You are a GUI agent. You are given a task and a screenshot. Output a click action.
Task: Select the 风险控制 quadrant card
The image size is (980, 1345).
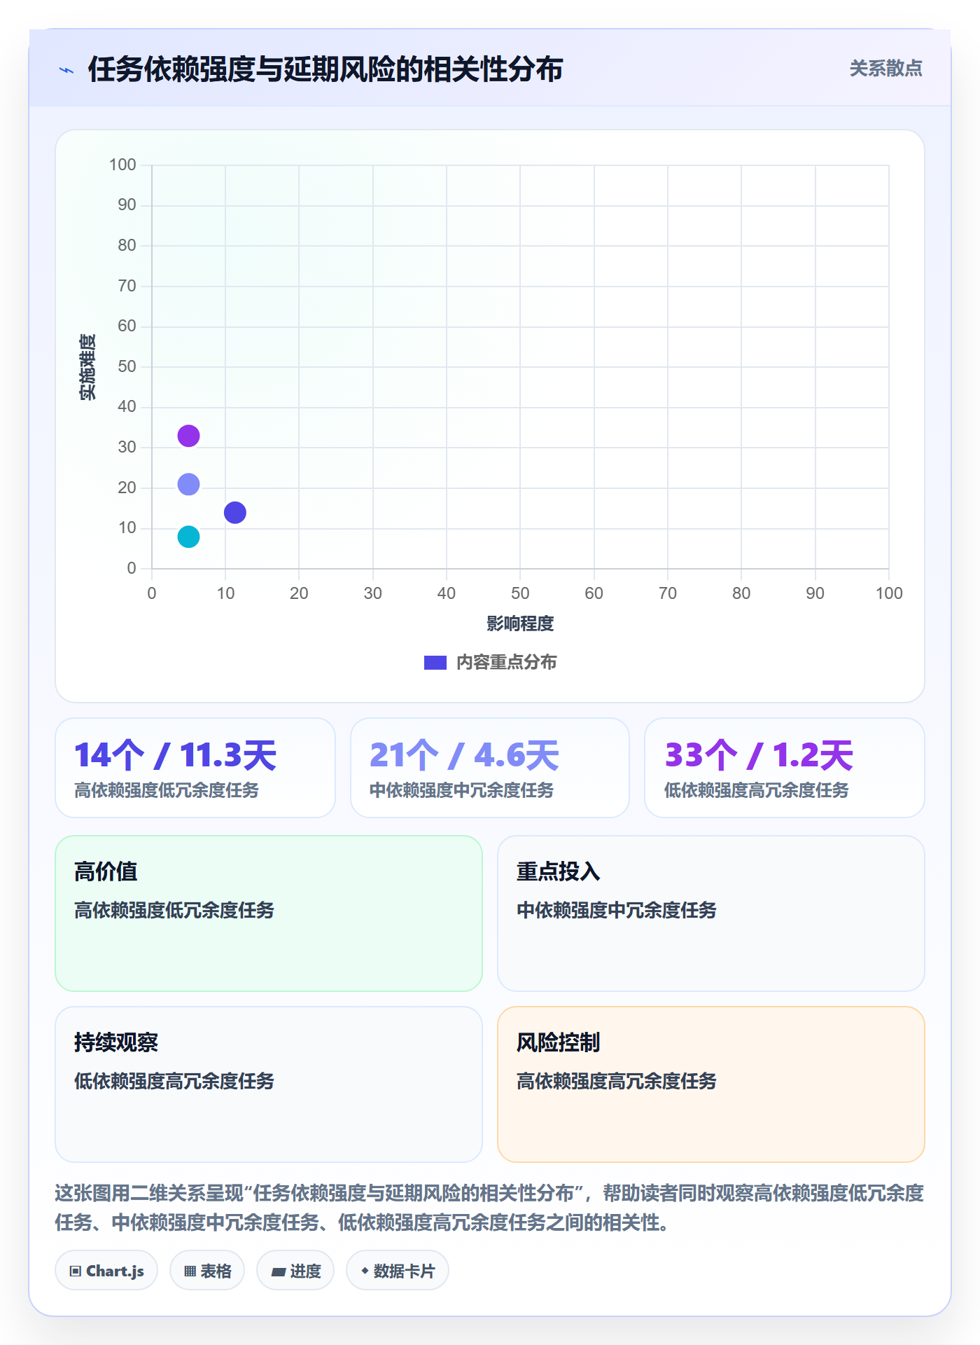(711, 1084)
